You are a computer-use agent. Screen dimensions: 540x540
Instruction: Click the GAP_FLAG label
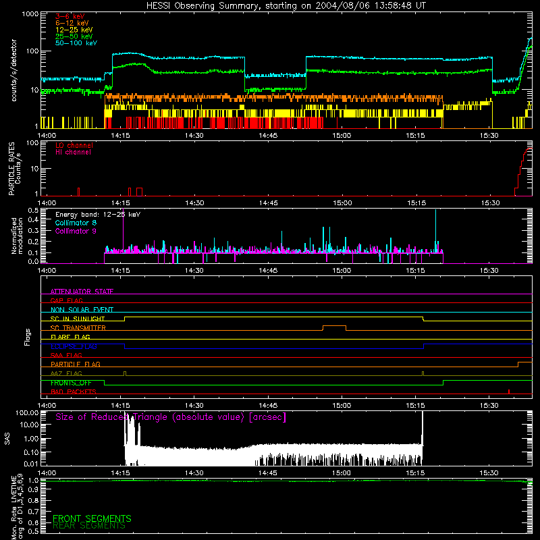66,300
